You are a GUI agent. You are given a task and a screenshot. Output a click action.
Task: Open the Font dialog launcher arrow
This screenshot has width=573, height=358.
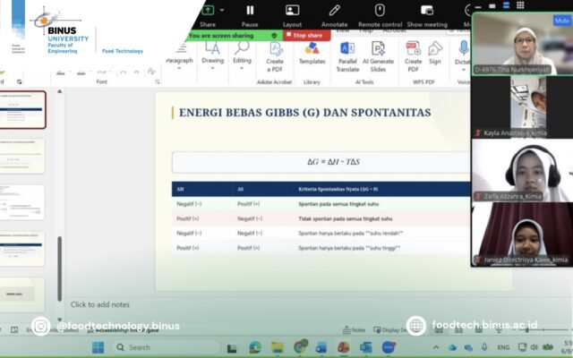tap(158, 81)
